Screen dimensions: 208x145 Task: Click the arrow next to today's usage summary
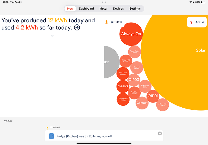[77, 27]
